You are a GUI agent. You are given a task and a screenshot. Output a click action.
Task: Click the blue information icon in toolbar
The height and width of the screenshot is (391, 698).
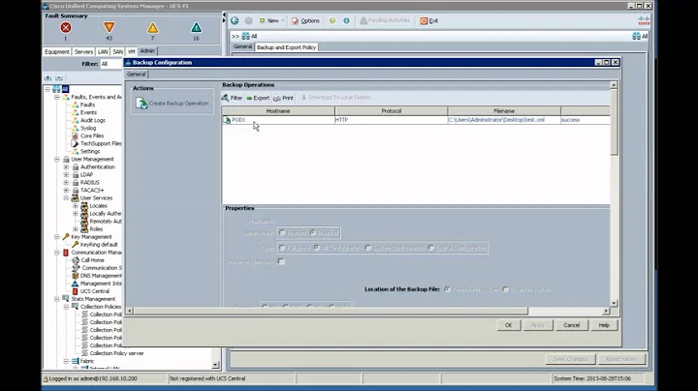(x=346, y=20)
